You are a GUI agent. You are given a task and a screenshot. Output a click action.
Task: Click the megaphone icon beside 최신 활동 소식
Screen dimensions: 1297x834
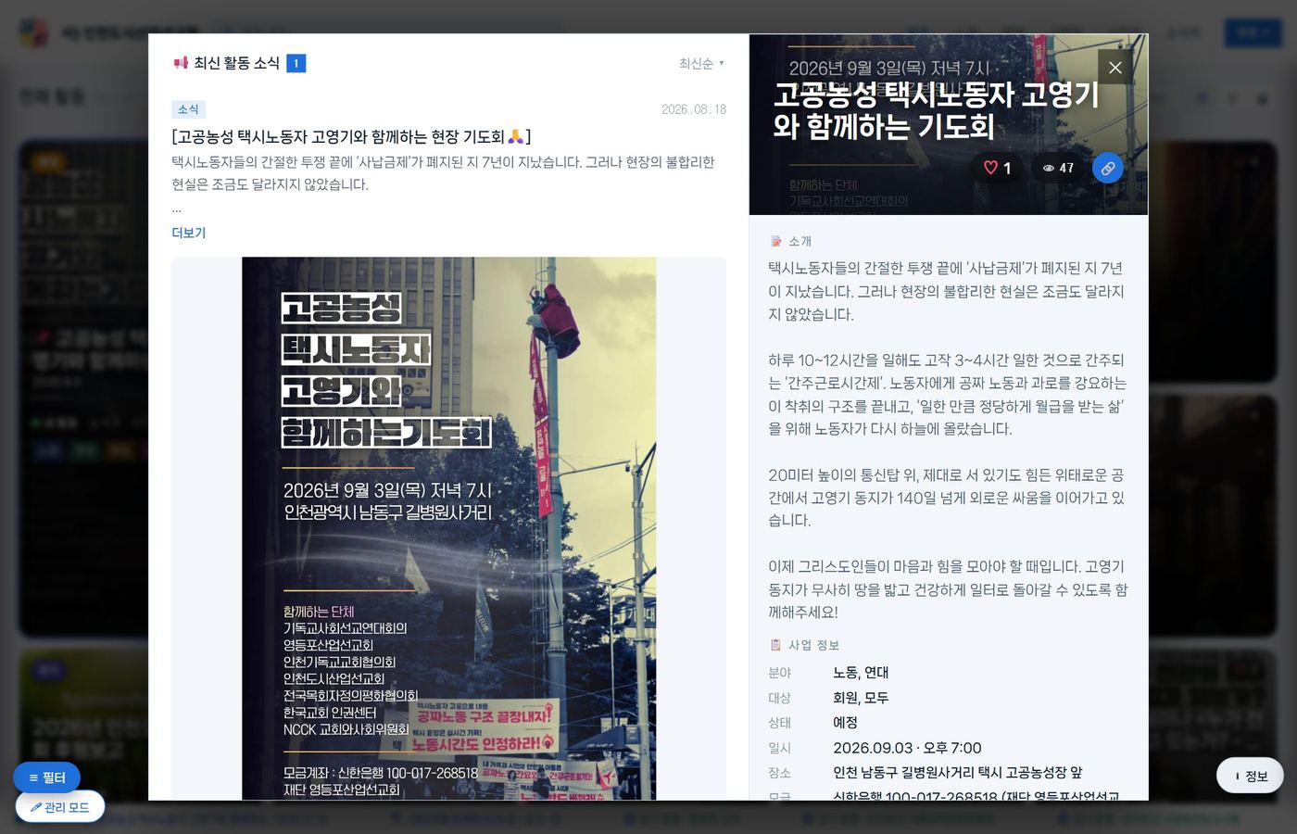point(181,63)
